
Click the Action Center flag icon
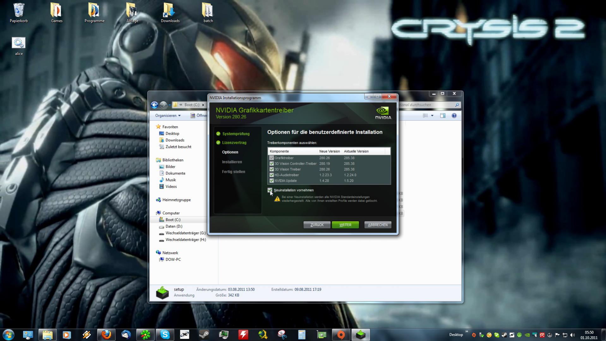[x=557, y=335]
